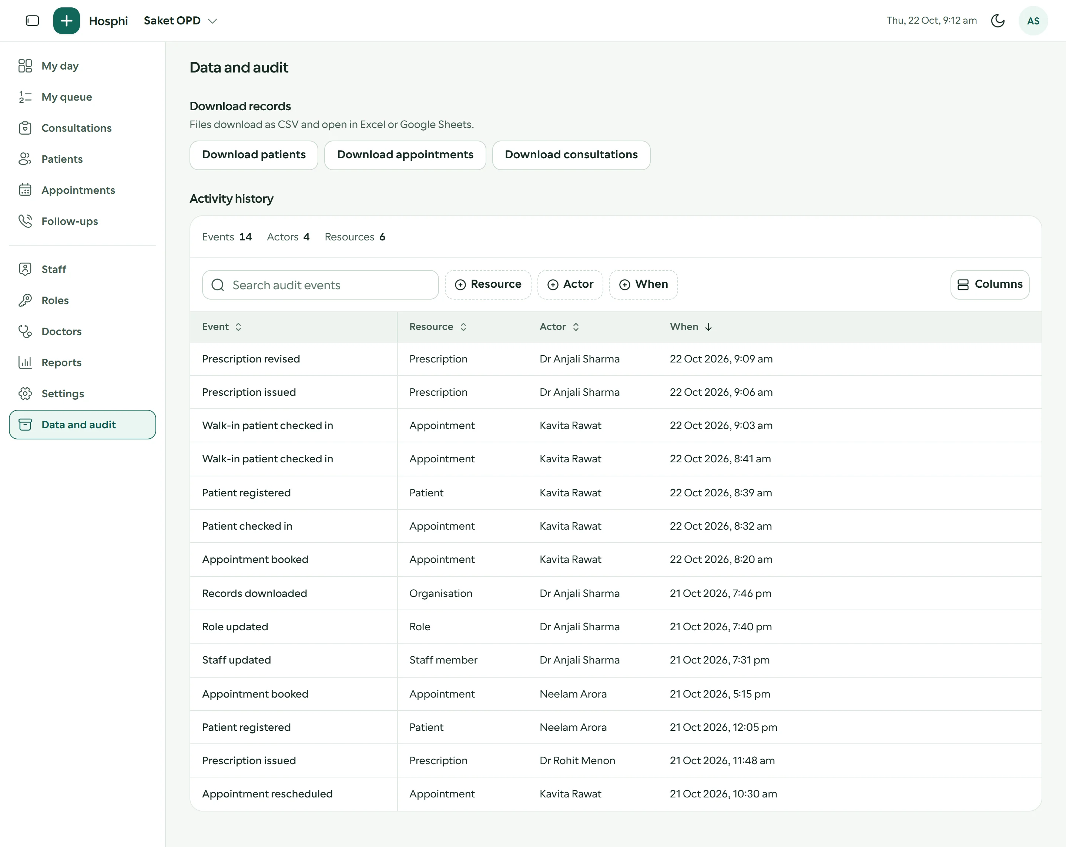Go to Follow-ups page

point(83,221)
